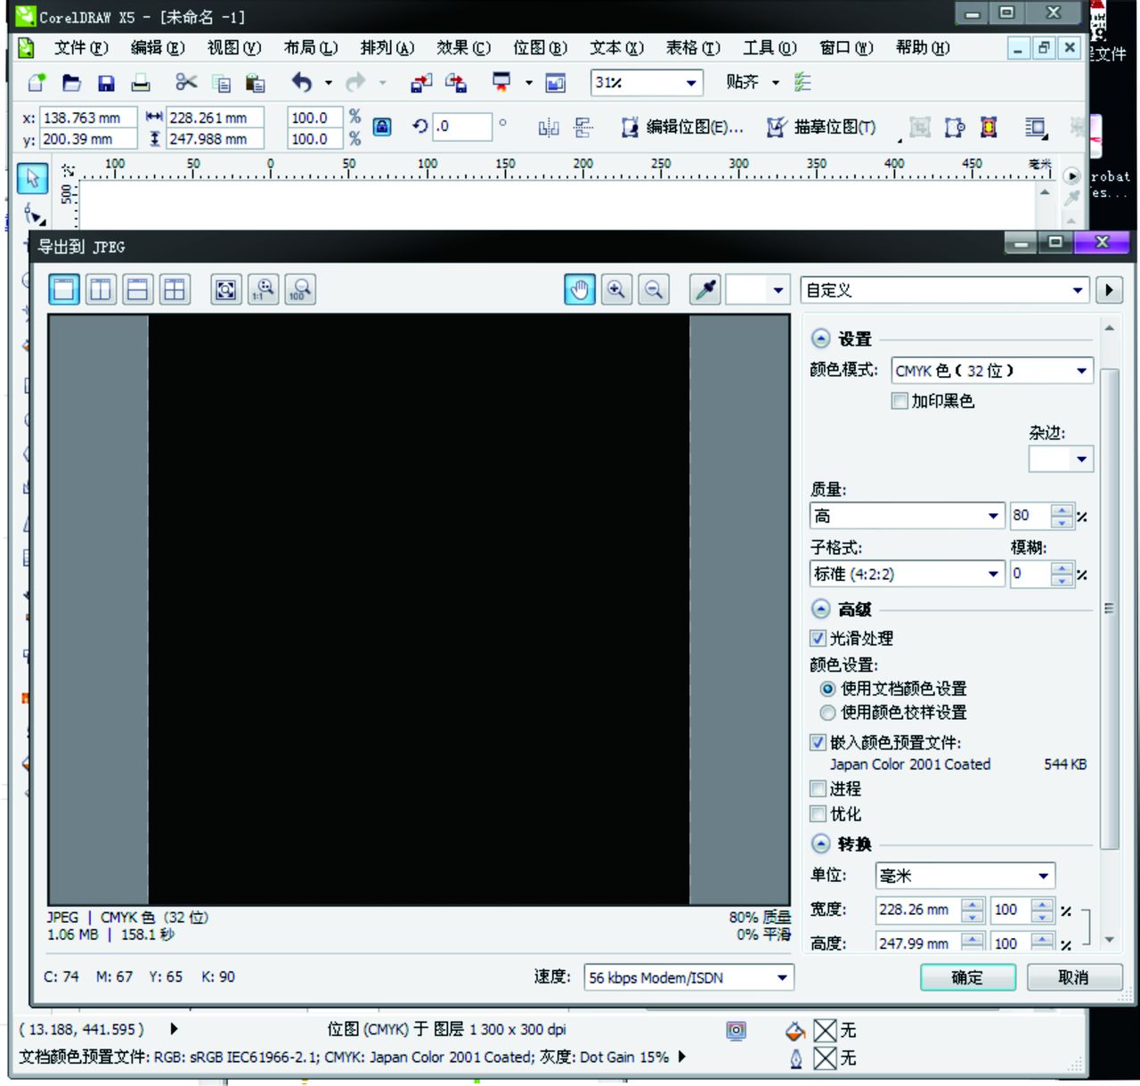Click the Export icon in toolbar
This screenshot has width=1140, height=1086.
(456, 83)
